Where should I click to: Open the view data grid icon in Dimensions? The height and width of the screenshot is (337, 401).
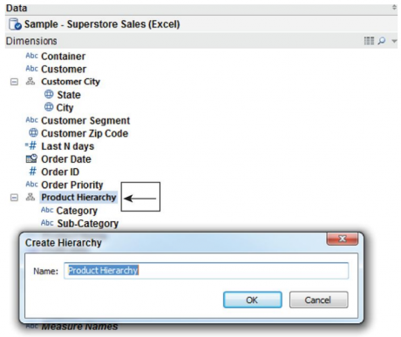tap(369, 41)
